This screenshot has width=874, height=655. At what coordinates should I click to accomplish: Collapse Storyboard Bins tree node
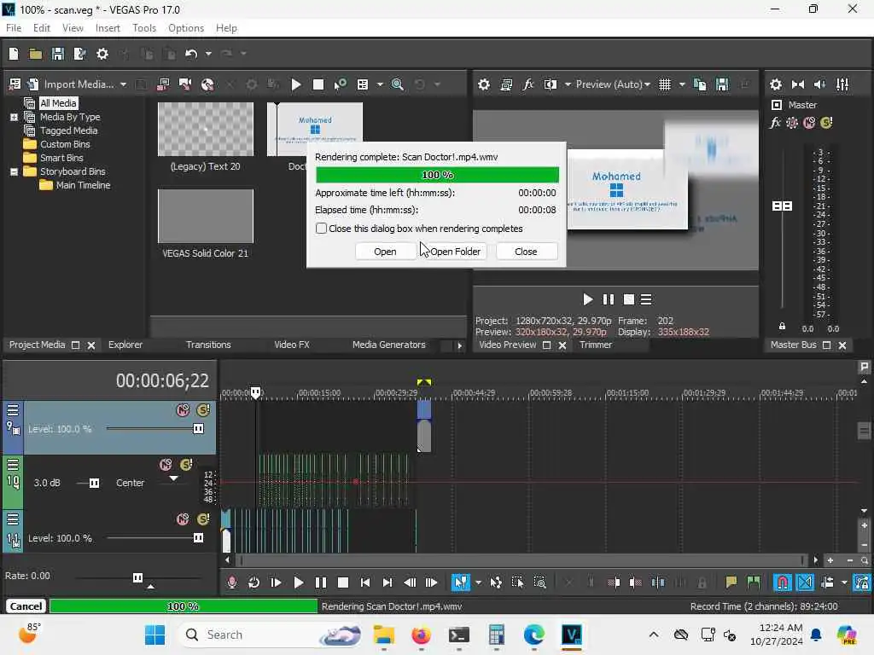tap(14, 171)
